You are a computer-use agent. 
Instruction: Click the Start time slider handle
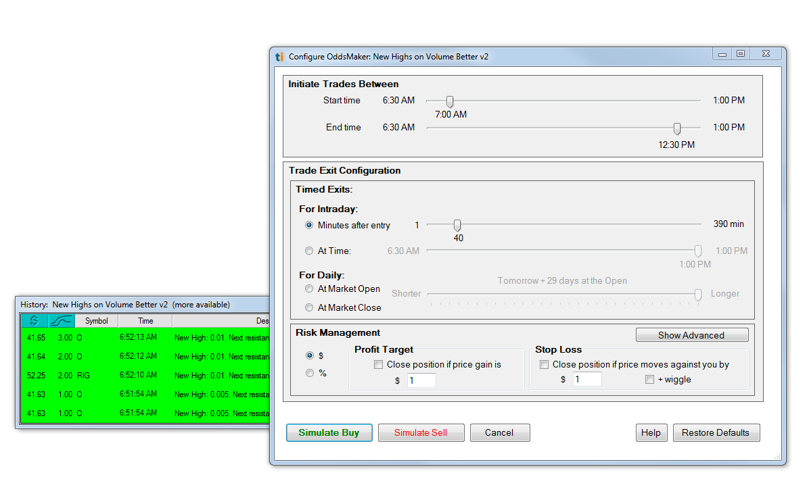pyautogui.click(x=450, y=101)
